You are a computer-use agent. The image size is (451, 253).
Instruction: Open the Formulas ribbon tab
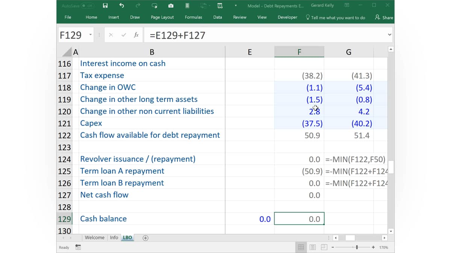194,17
